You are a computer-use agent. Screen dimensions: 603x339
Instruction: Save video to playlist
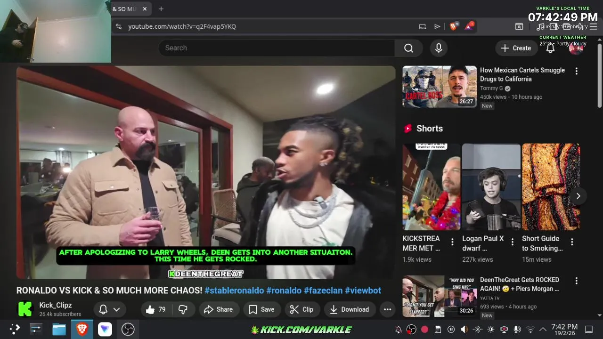pyautogui.click(x=261, y=309)
